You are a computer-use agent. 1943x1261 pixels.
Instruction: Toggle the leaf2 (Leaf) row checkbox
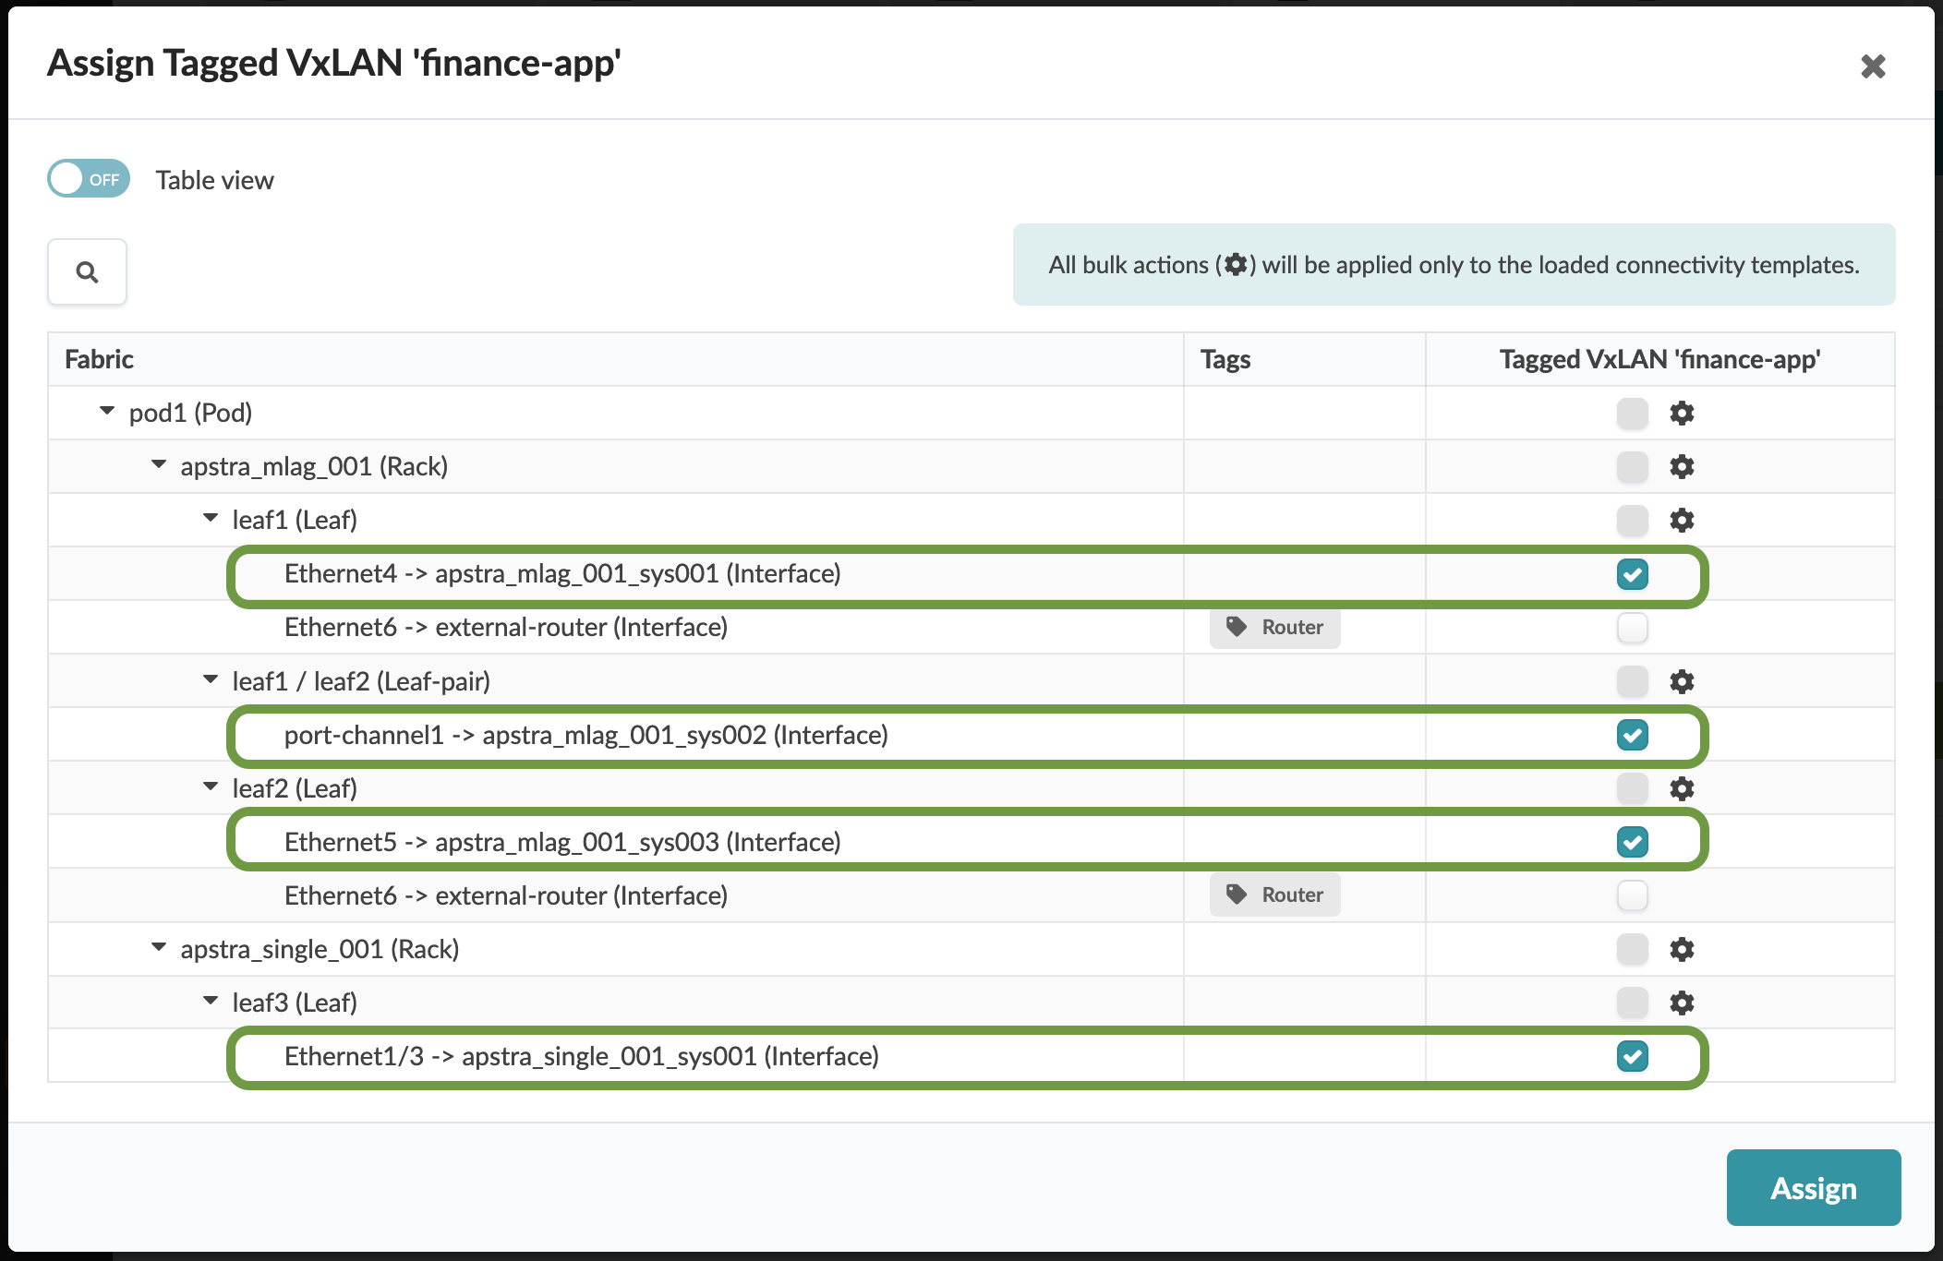(1632, 788)
